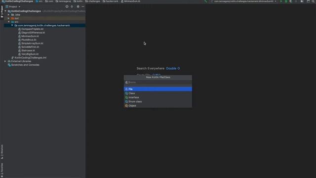This screenshot has height=178, width=316.
Task: Click the Run with Coverage icon
Action: coord(291,1)
